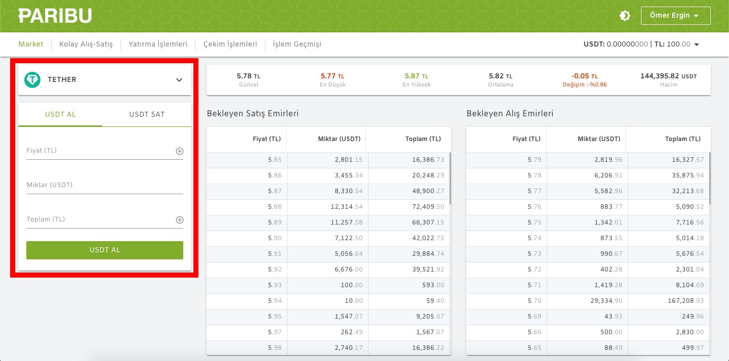Click the plus icon in Toplam field
Viewport: 729px width, 361px height.
tap(179, 220)
